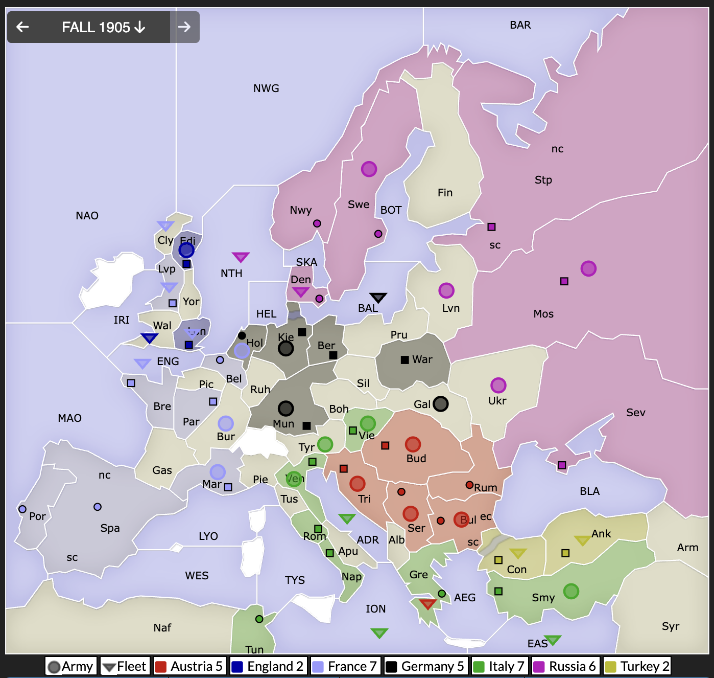Click the Fleet legend key

point(125,666)
